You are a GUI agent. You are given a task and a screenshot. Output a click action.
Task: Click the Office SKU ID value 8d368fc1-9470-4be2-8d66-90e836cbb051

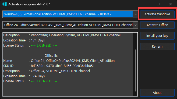(x=63, y=66)
